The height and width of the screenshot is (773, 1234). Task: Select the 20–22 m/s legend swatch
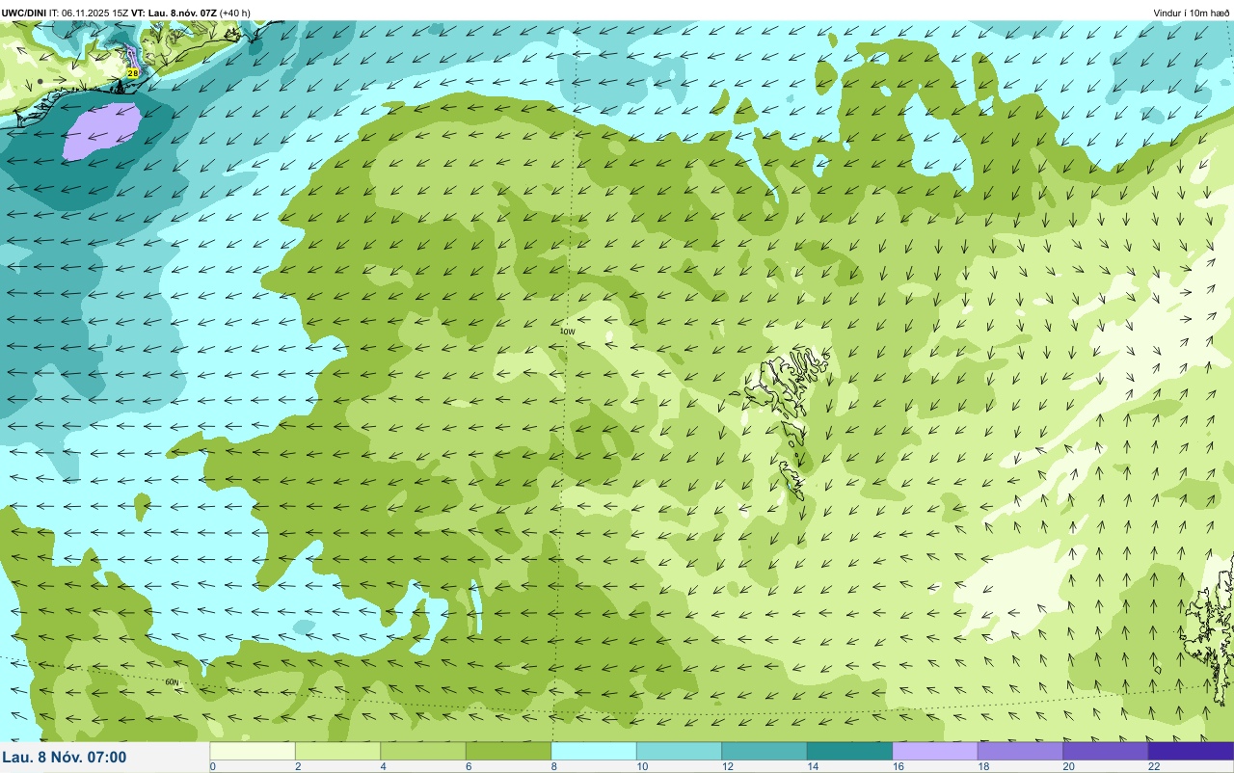[x=1106, y=751]
